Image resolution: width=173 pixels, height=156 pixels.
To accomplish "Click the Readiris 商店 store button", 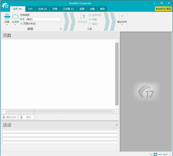I will pyautogui.click(x=163, y=9).
